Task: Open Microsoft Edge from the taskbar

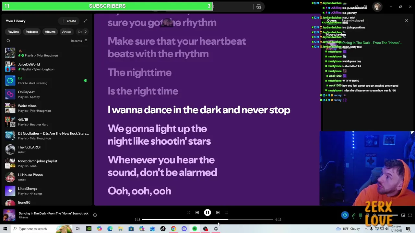Action: (110, 229)
